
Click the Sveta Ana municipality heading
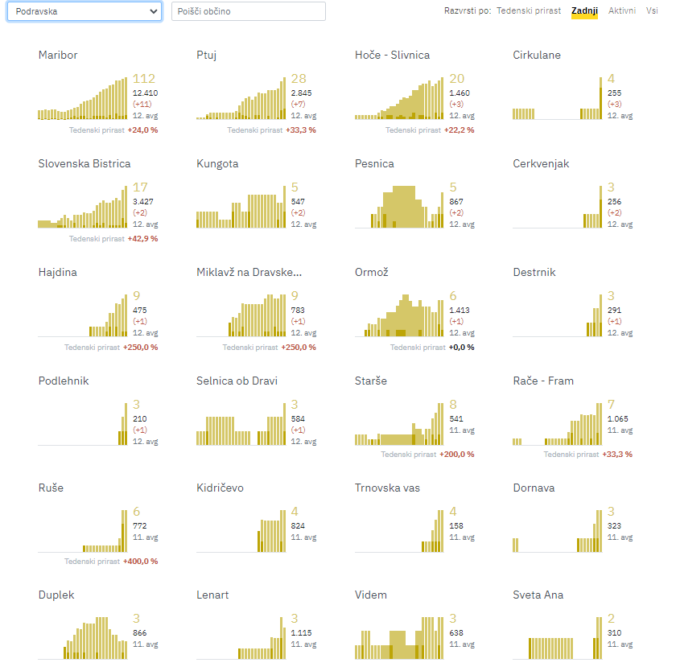point(538,595)
